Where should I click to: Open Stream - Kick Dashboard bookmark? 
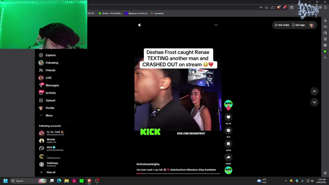pos(110,13)
